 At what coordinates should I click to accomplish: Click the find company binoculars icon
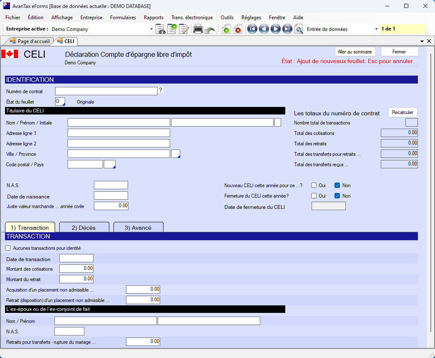pyautogui.click(x=161, y=29)
